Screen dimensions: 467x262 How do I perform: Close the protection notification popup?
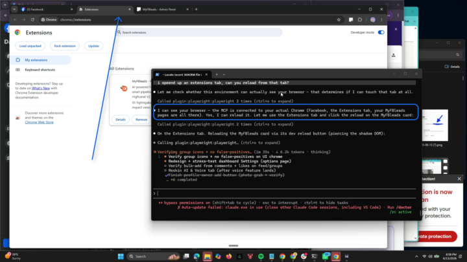[459, 179]
